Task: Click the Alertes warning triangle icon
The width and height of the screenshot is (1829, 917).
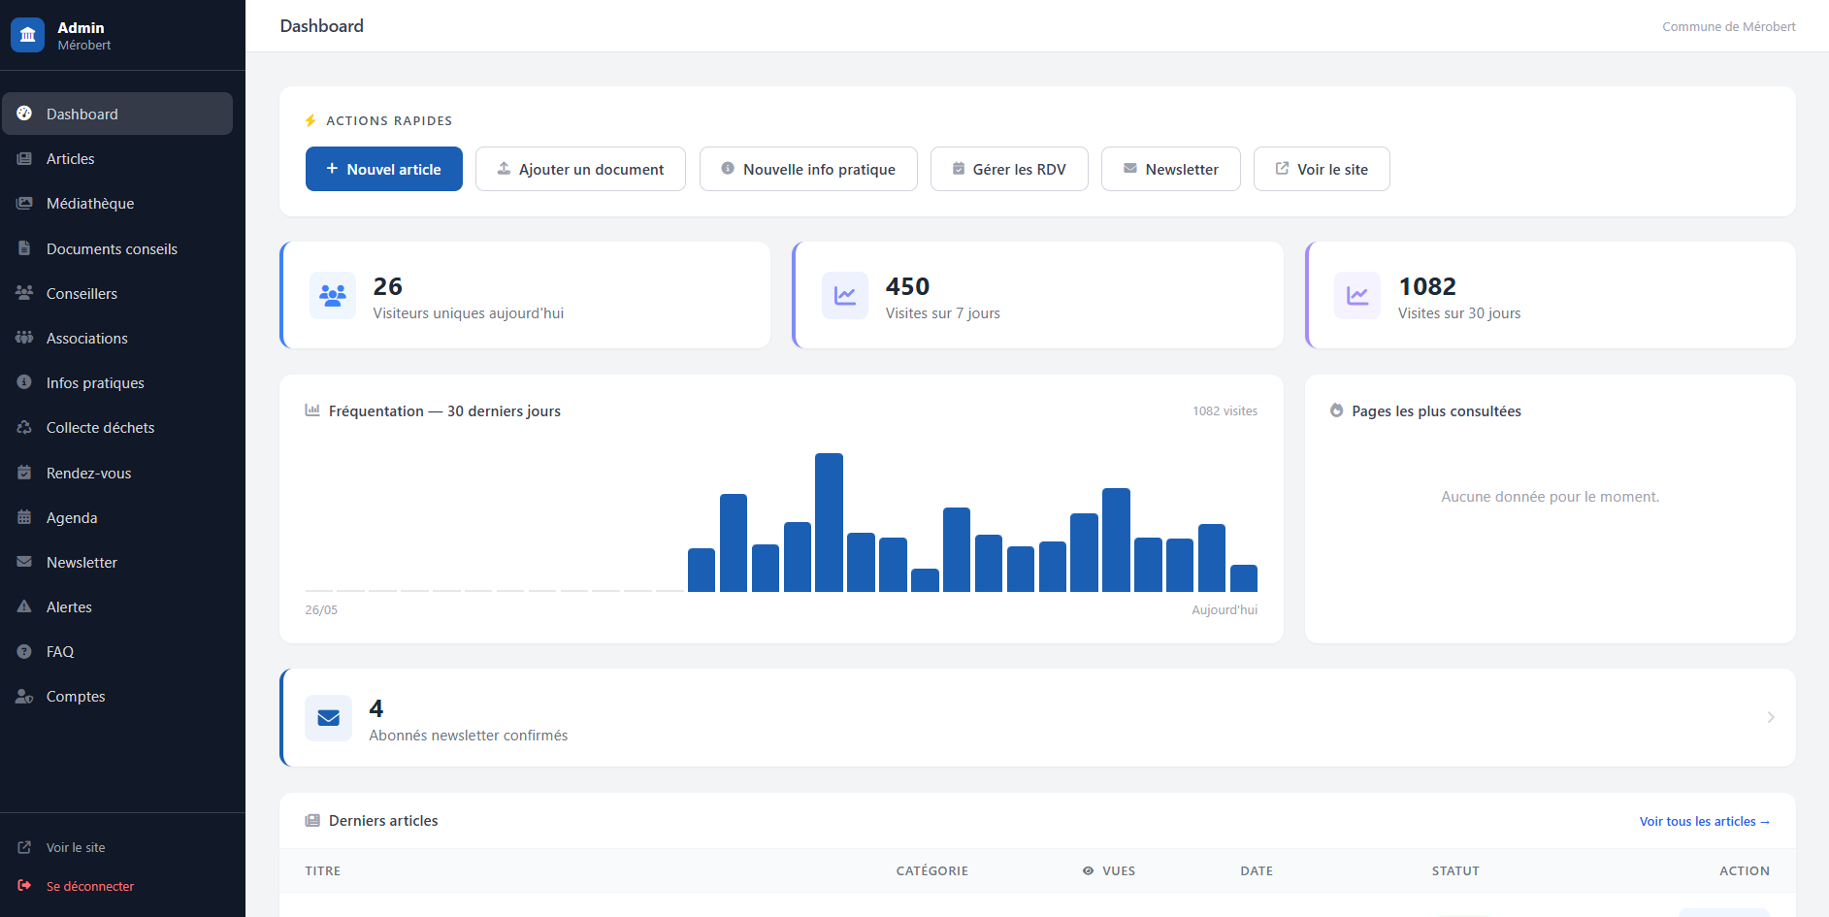Action: [24, 606]
